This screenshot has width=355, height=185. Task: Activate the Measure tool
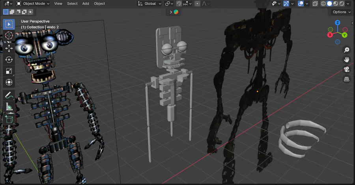9,106
